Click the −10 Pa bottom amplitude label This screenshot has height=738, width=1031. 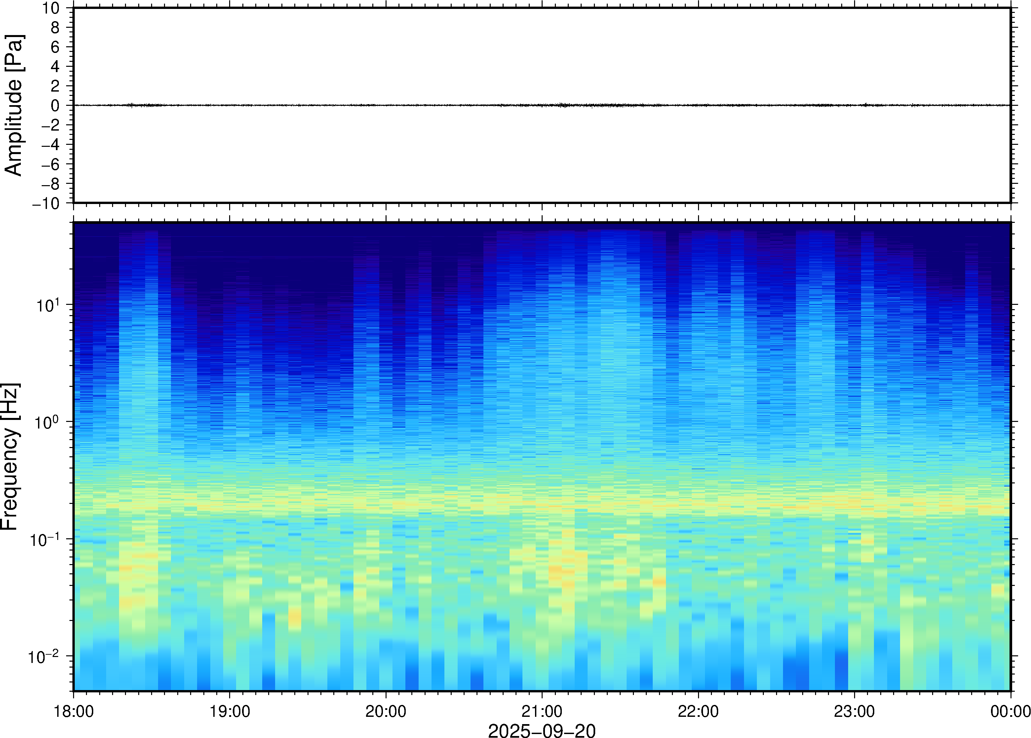45,203
